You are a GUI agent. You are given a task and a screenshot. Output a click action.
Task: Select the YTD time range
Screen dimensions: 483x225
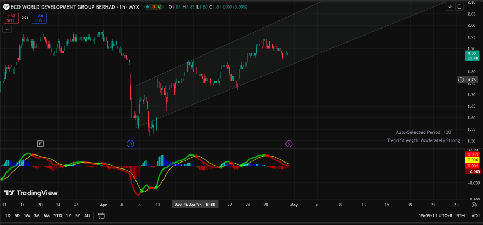(58, 216)
